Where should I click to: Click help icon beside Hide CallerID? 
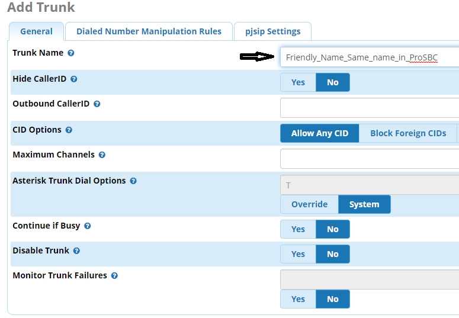click(74, 79)
